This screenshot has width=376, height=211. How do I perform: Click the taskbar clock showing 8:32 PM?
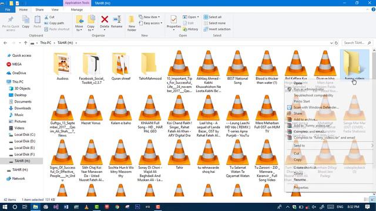[x=353, y=207]
